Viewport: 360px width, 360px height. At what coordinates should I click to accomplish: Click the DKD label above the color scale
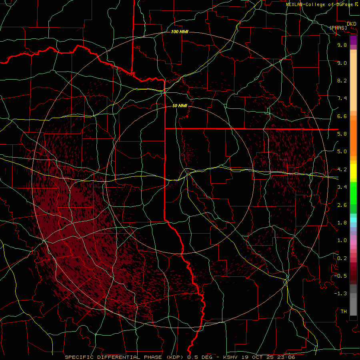tap(352, 24)
